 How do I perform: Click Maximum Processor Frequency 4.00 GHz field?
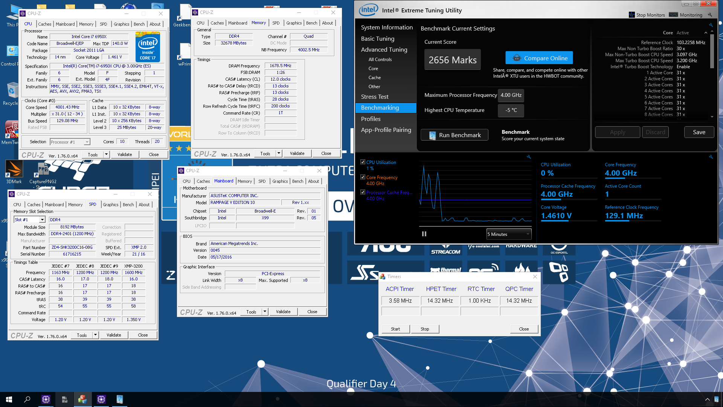511,95
